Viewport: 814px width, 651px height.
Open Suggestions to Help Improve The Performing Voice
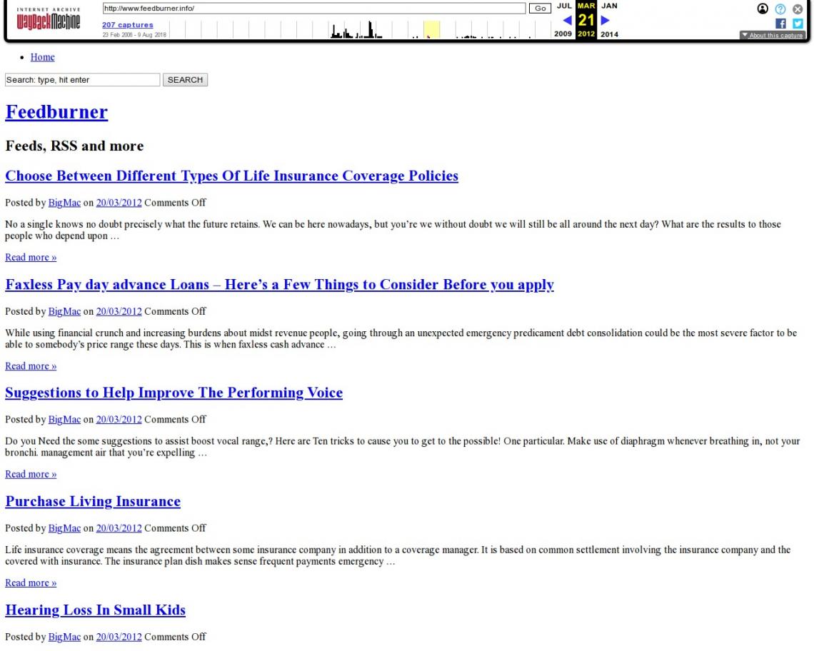coord(174,393)
